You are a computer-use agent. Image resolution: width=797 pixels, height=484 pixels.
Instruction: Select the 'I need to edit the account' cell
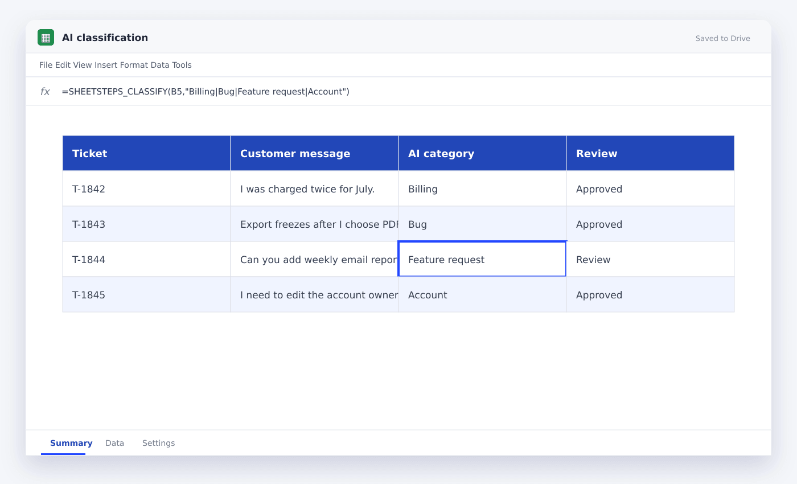[314, 294]
